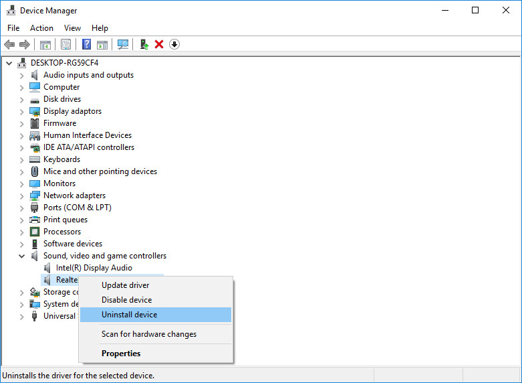The width and height of the screenshot is (522, 383).
Task: Select Uninstall device in context menu
Action: pos(156,315)
